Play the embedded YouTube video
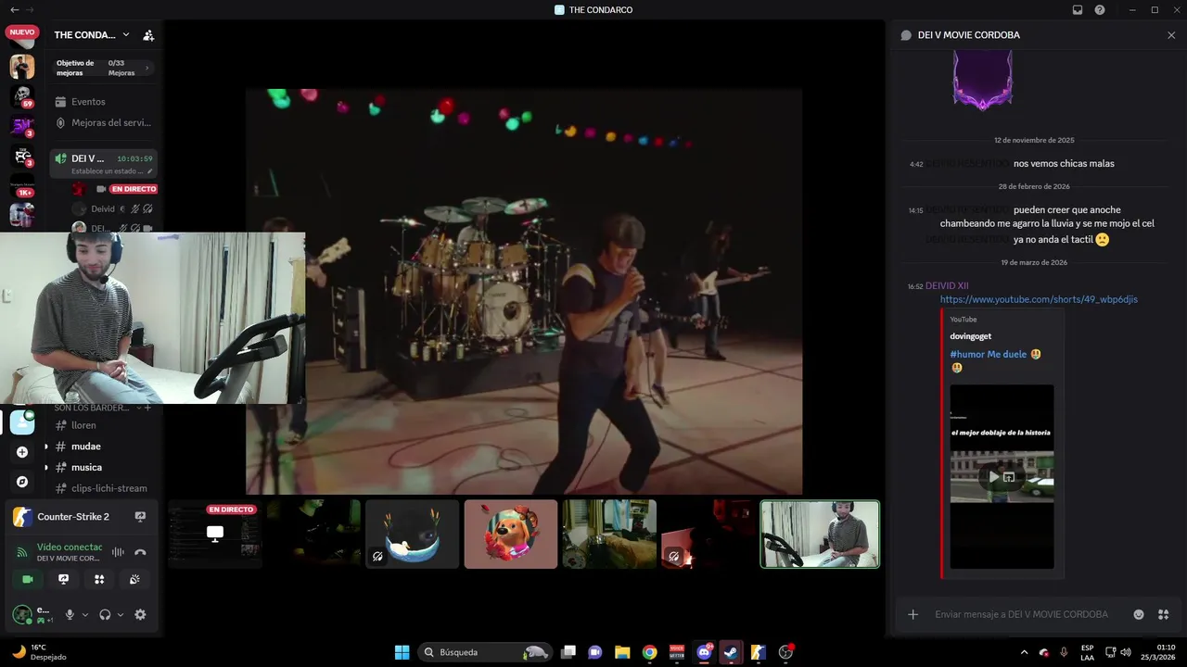Screen dimensions: 1187x667 click(993, 477)
